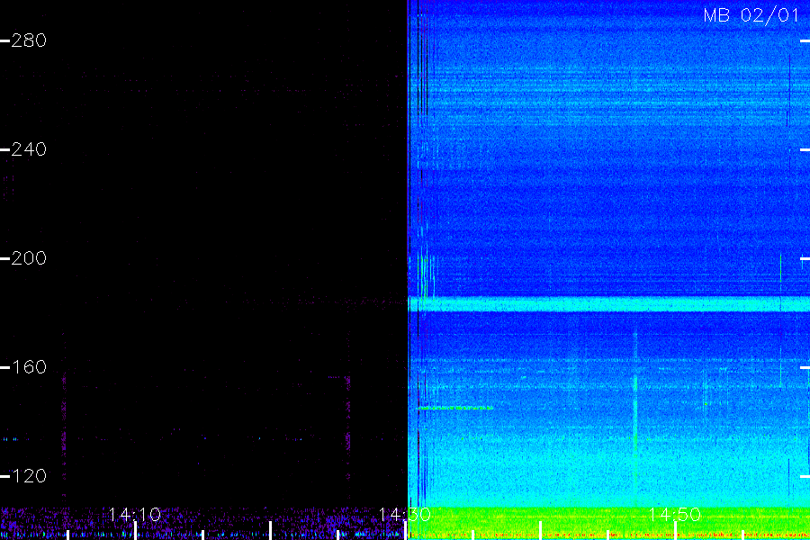Click the MB 02/01 date label
The width and height of the screenshot is (810, 540).
coord(751,15)
